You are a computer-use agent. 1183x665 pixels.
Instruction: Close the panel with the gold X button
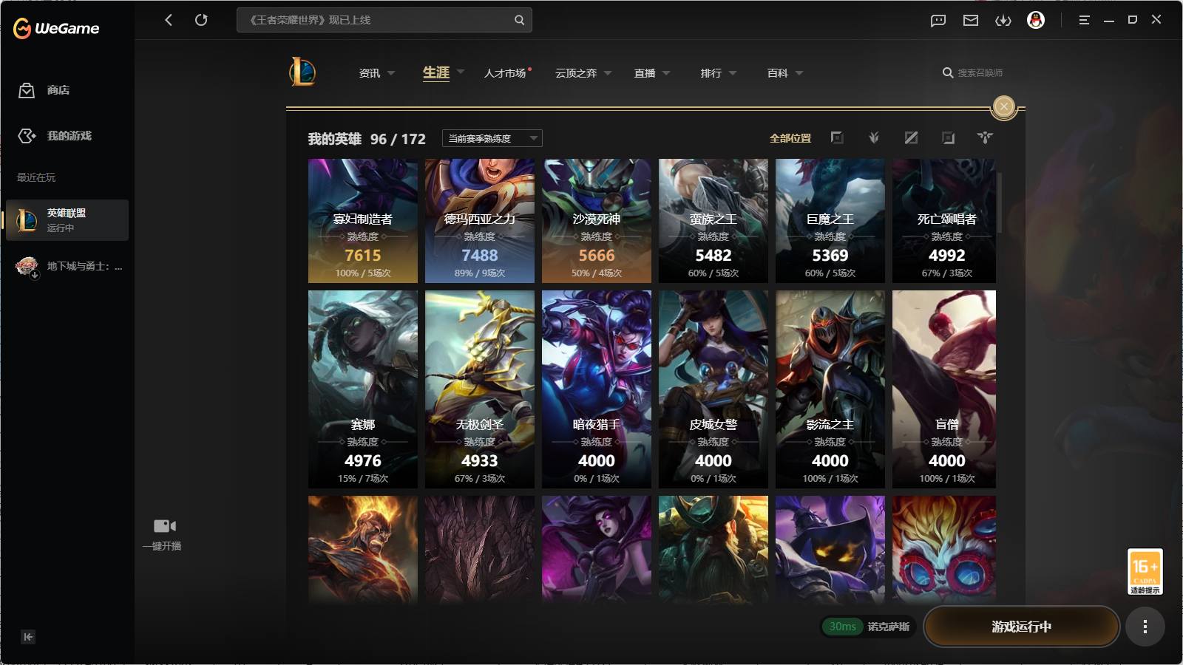pyautogui.click(x=1004, y=106)
